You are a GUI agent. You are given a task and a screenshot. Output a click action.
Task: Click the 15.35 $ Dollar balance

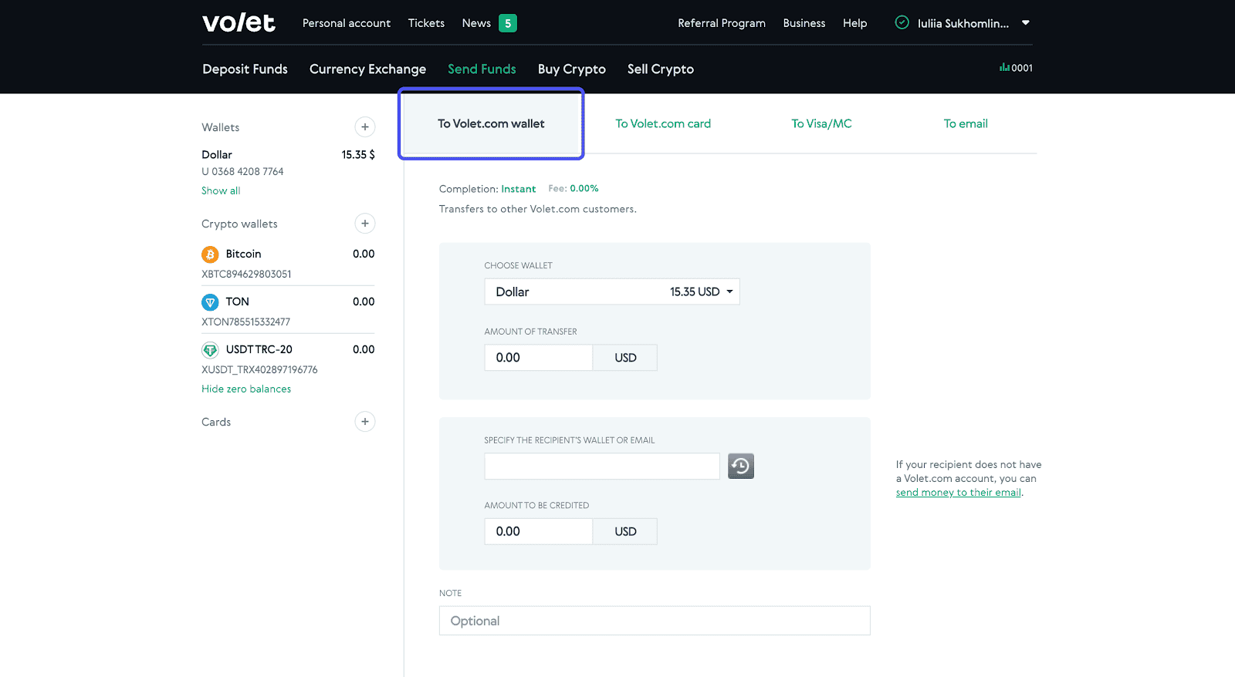358,155
